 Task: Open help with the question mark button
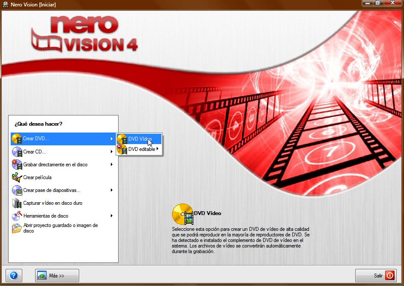tap(14, 275)
